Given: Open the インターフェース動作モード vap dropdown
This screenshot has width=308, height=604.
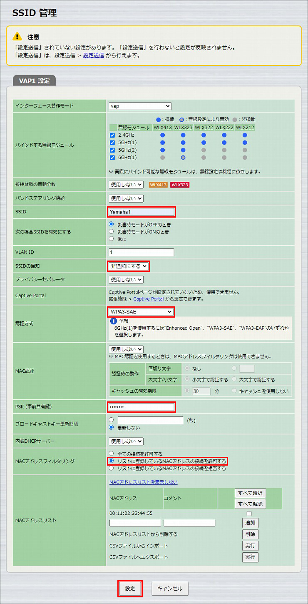Looking at the screenshot, I should point(140,106).
